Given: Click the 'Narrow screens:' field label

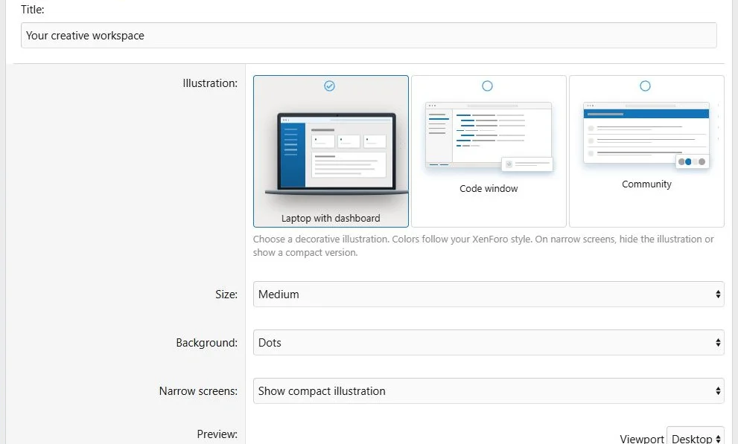Looking at the screenshot, I should pos(198,391).
